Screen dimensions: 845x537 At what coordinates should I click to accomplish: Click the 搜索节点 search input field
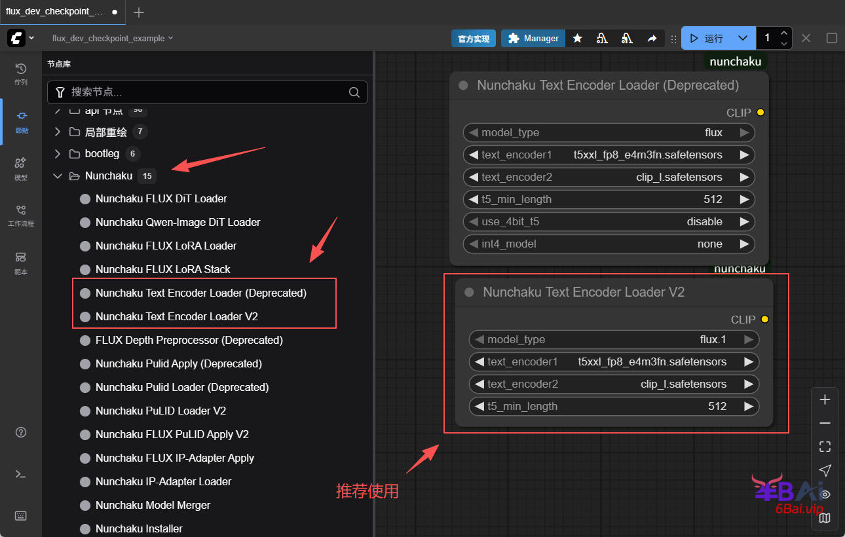click(206, 92)
